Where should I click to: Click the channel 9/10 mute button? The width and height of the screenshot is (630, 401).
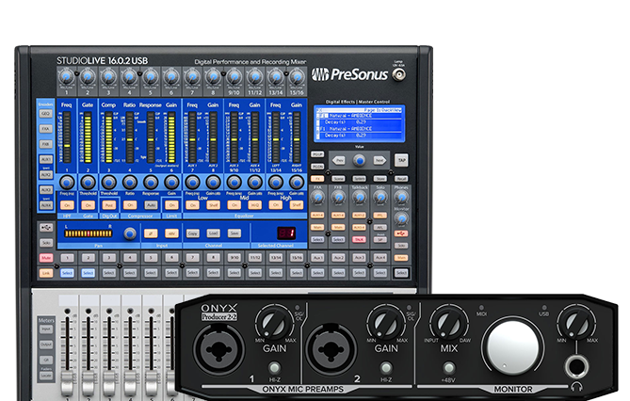tap(234, 258)
